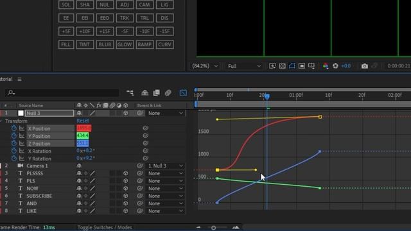Select the yellow end keyframe of red curve
411x231 pixels.
tap(320, 117)
